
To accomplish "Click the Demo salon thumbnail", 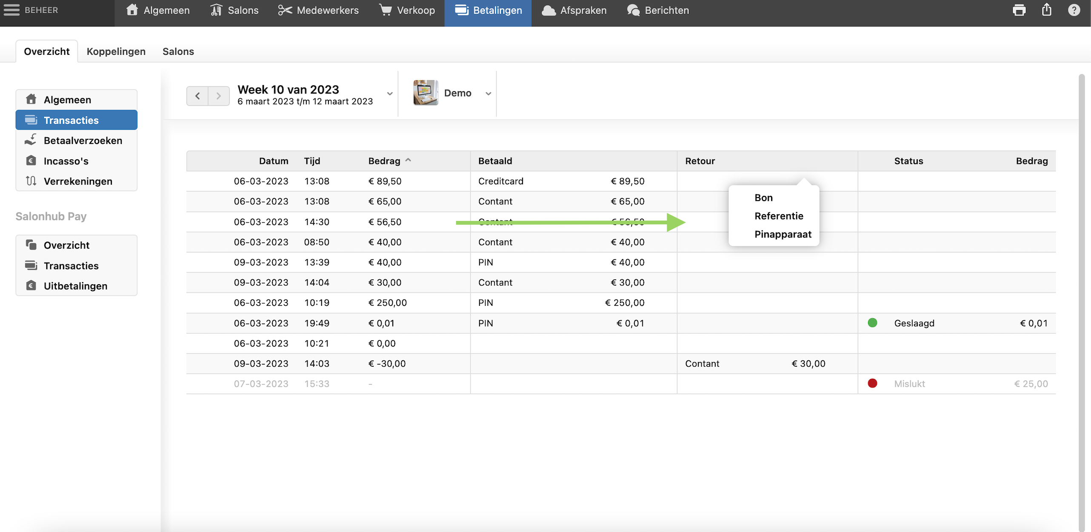I will [x=426, y=93].
